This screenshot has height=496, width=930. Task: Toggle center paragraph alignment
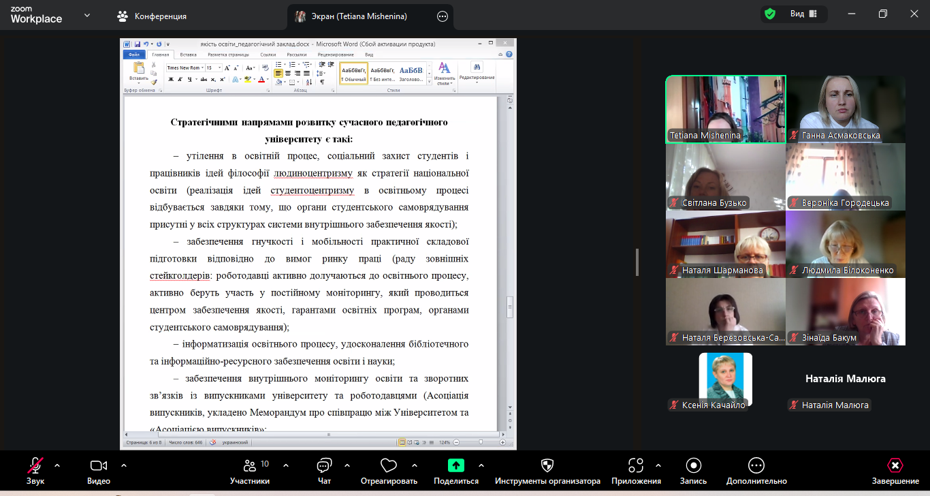288,72
